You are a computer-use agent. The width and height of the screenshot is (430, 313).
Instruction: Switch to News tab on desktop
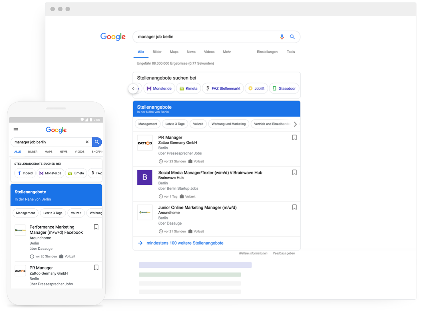tap(191, 52)
